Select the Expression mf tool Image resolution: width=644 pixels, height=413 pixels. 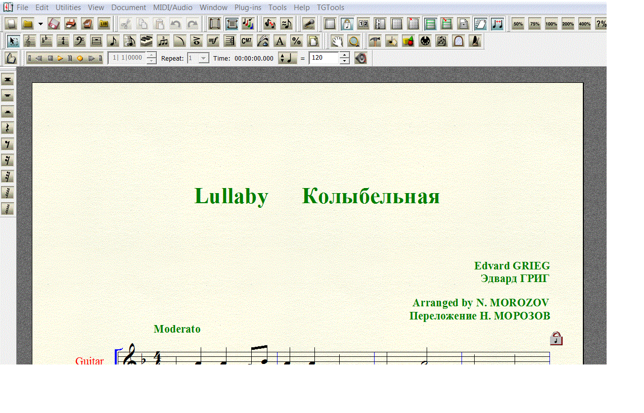click(213, 41)
